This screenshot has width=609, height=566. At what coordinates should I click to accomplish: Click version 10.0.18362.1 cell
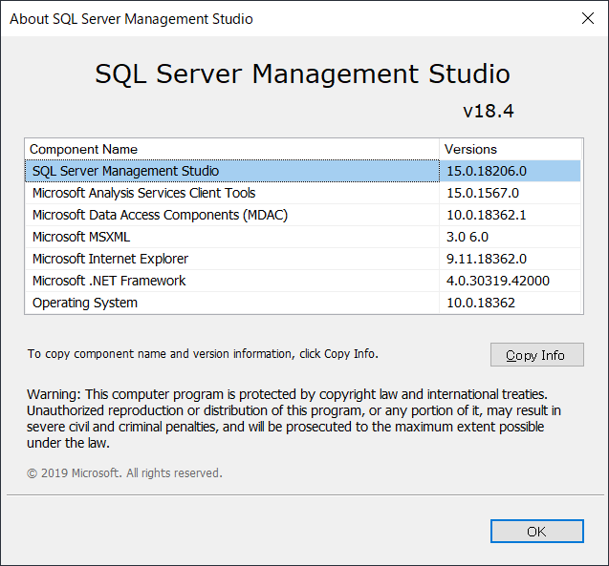(x=487, y=215)
